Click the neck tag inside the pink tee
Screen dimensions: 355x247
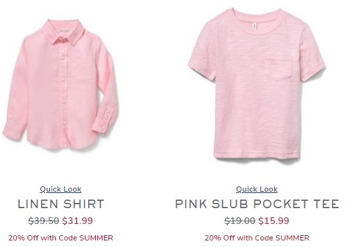pos(255,26)
